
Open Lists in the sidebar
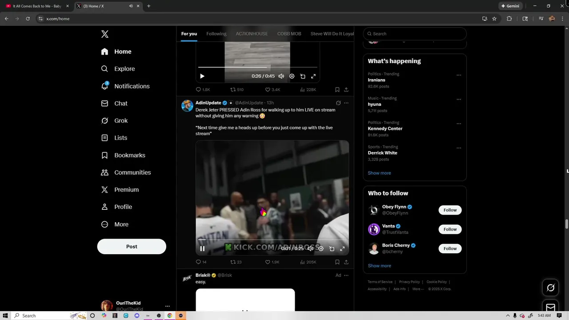tap(114, 138)
